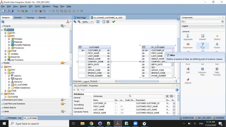Expand the STAGE folder under Projects
Image resolution: width=226 pixels, height=127 pixels.
tap(6, 51)
